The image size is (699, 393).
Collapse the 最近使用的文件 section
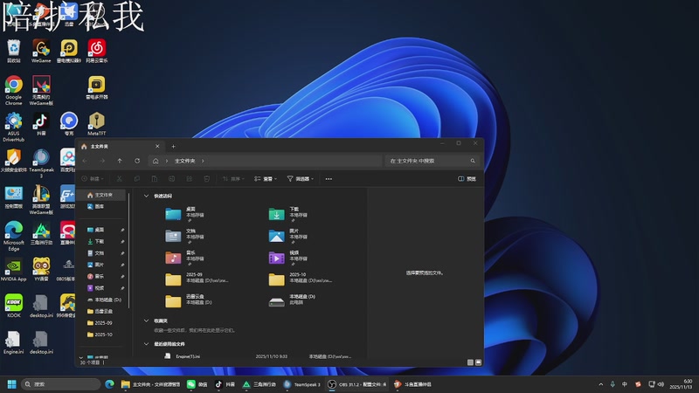pos(146,343)
